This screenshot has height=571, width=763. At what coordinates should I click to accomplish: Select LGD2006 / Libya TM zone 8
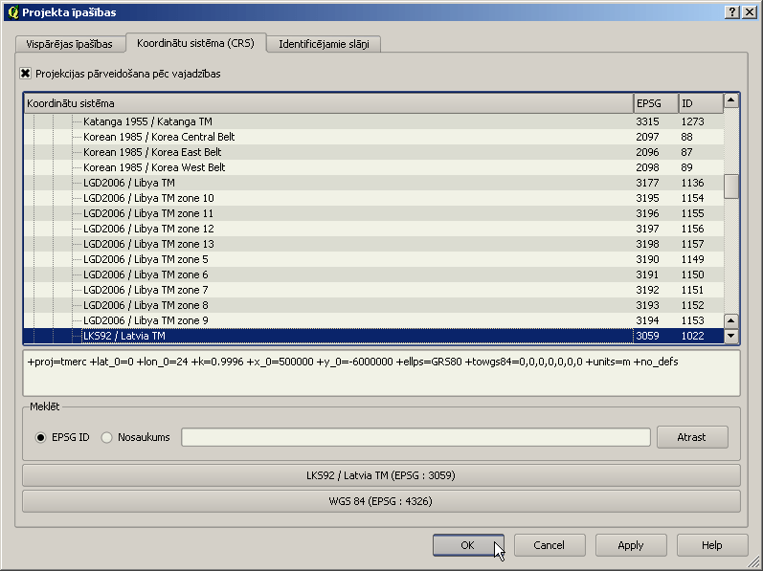[373, 305]
